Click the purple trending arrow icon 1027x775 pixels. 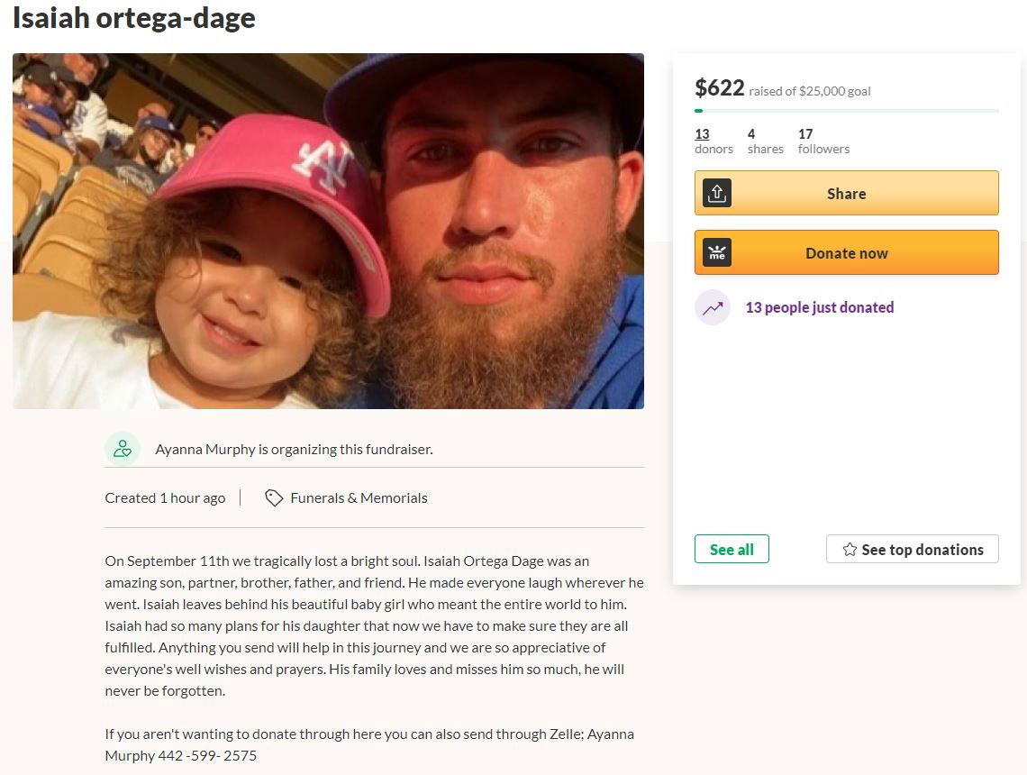[713, 307]
